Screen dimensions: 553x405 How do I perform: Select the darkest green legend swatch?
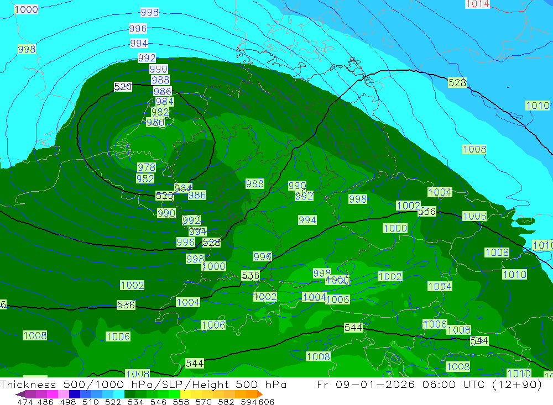[130, 395]
